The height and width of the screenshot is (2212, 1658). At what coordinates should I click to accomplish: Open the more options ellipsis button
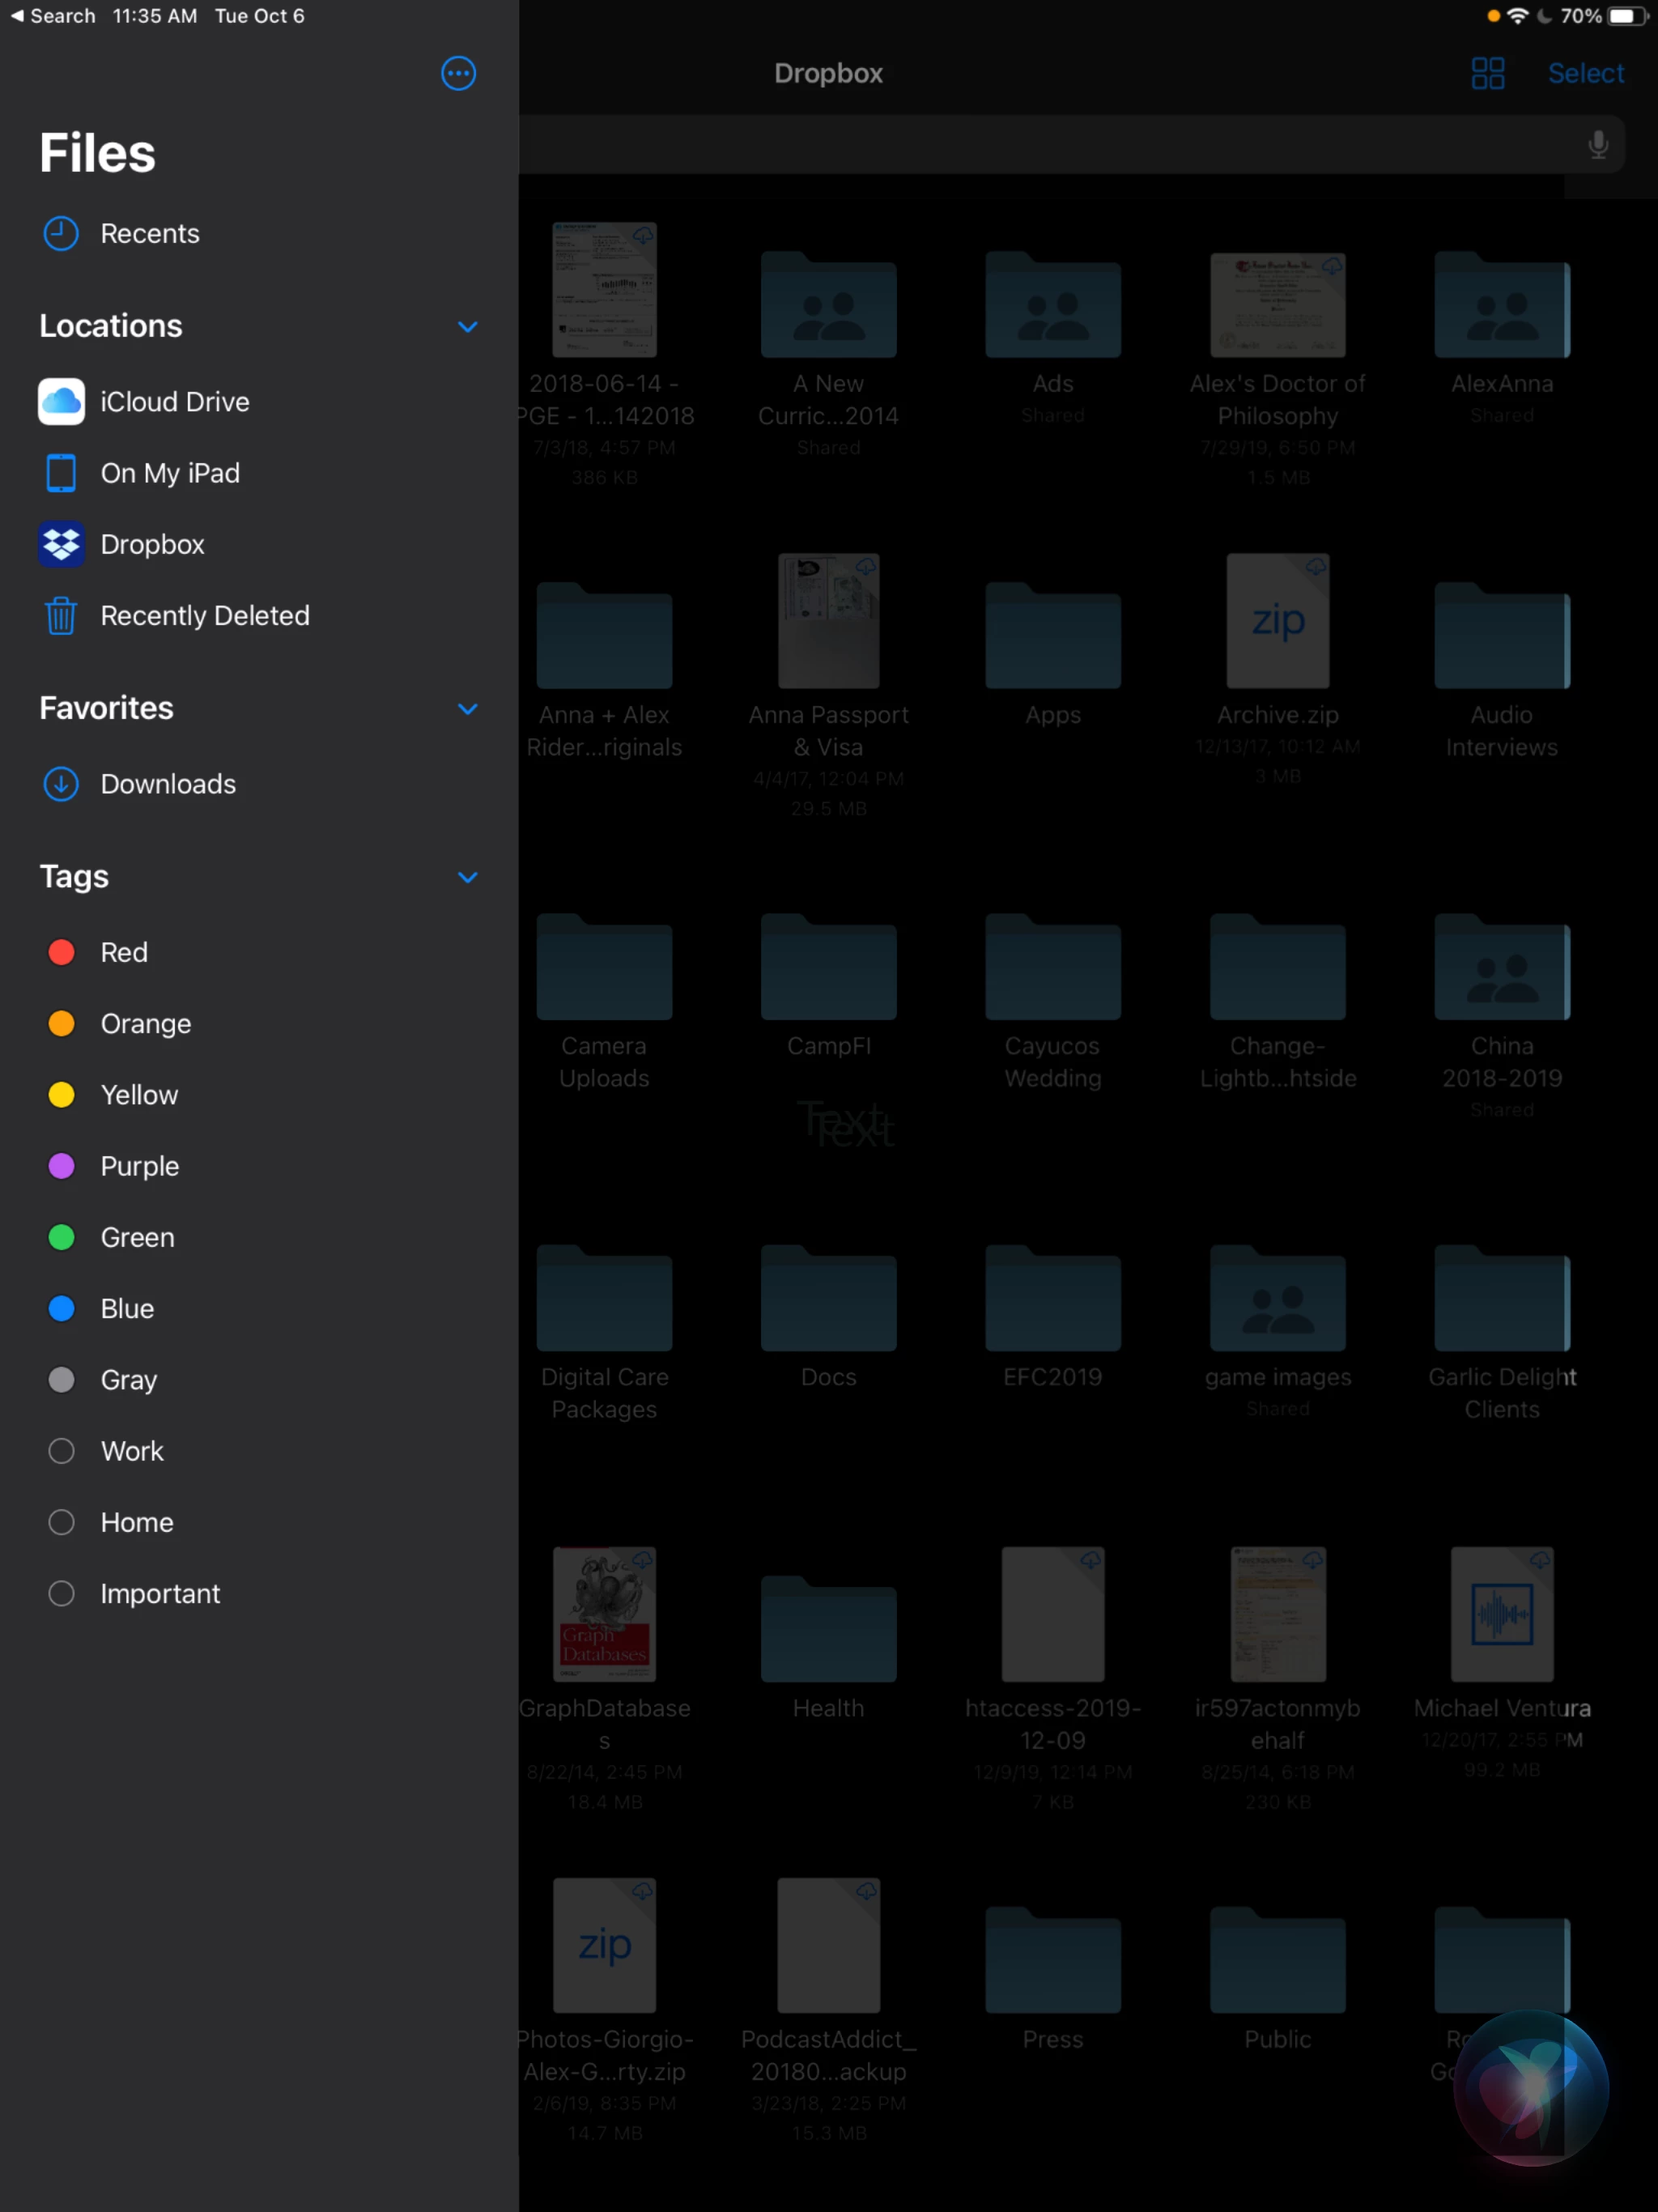[458, 73]
